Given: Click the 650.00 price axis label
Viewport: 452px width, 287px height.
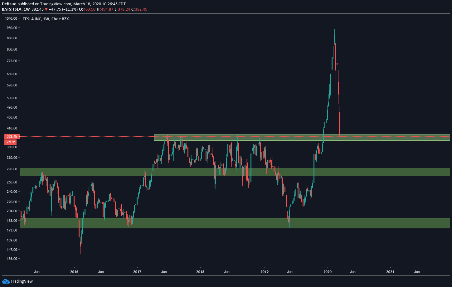Looking at the screenshot, I should click(11, 74).
